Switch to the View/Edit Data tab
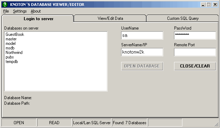 (x=110, y=18)
